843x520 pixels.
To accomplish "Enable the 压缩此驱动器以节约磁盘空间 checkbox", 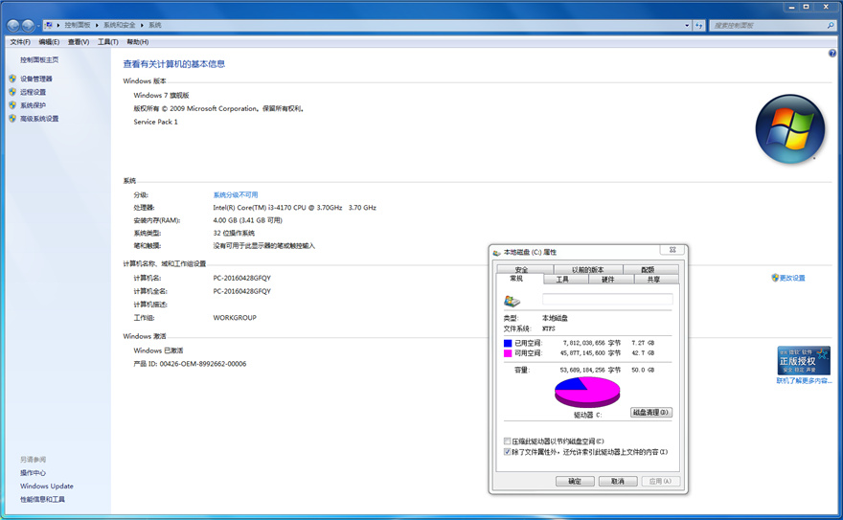I will click(x=507, y=441).
